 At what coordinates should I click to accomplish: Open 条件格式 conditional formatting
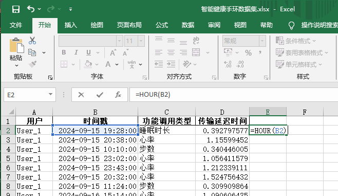[296, 41]
